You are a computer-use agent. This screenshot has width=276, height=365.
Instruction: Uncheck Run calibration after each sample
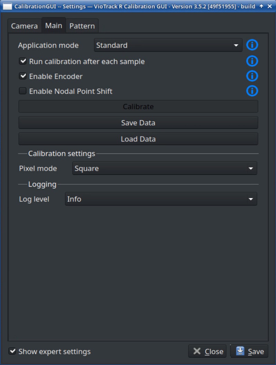click(x=23, y=62)
